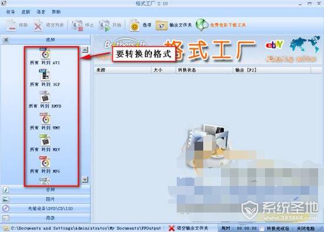This screenshot has height=232, width=324.
Task: Expand the 光驱设备\DVD\CD\ISO panel
Action: click(x=46, y=208)
